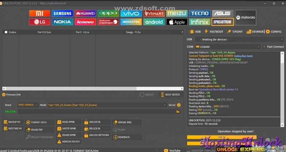This screenshot has width=286, height=152.
Task: Check the Index column header checkbox
Action: pyautogui.click(x=6, y=32)
